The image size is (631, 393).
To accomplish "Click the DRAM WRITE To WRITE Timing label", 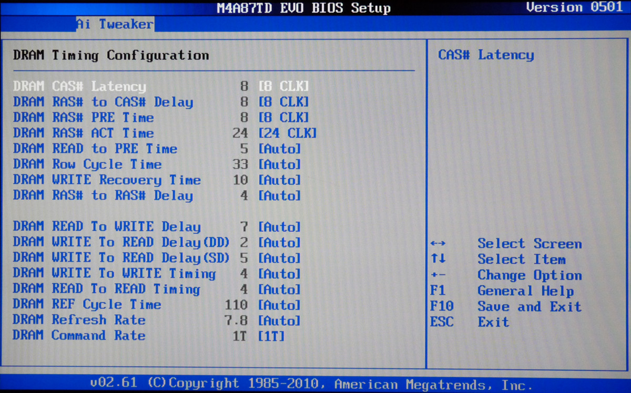I will click(x=115, y=274).
